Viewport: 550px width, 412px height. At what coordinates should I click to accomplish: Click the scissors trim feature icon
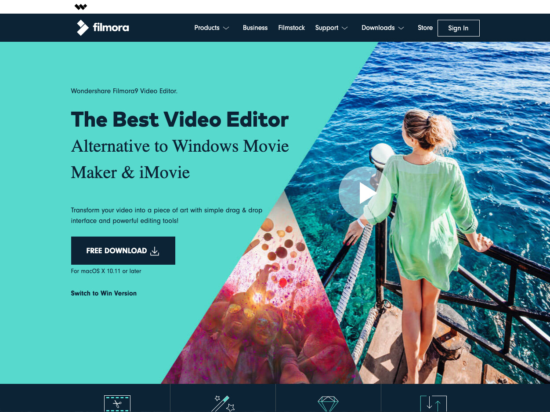coord(117,404)
